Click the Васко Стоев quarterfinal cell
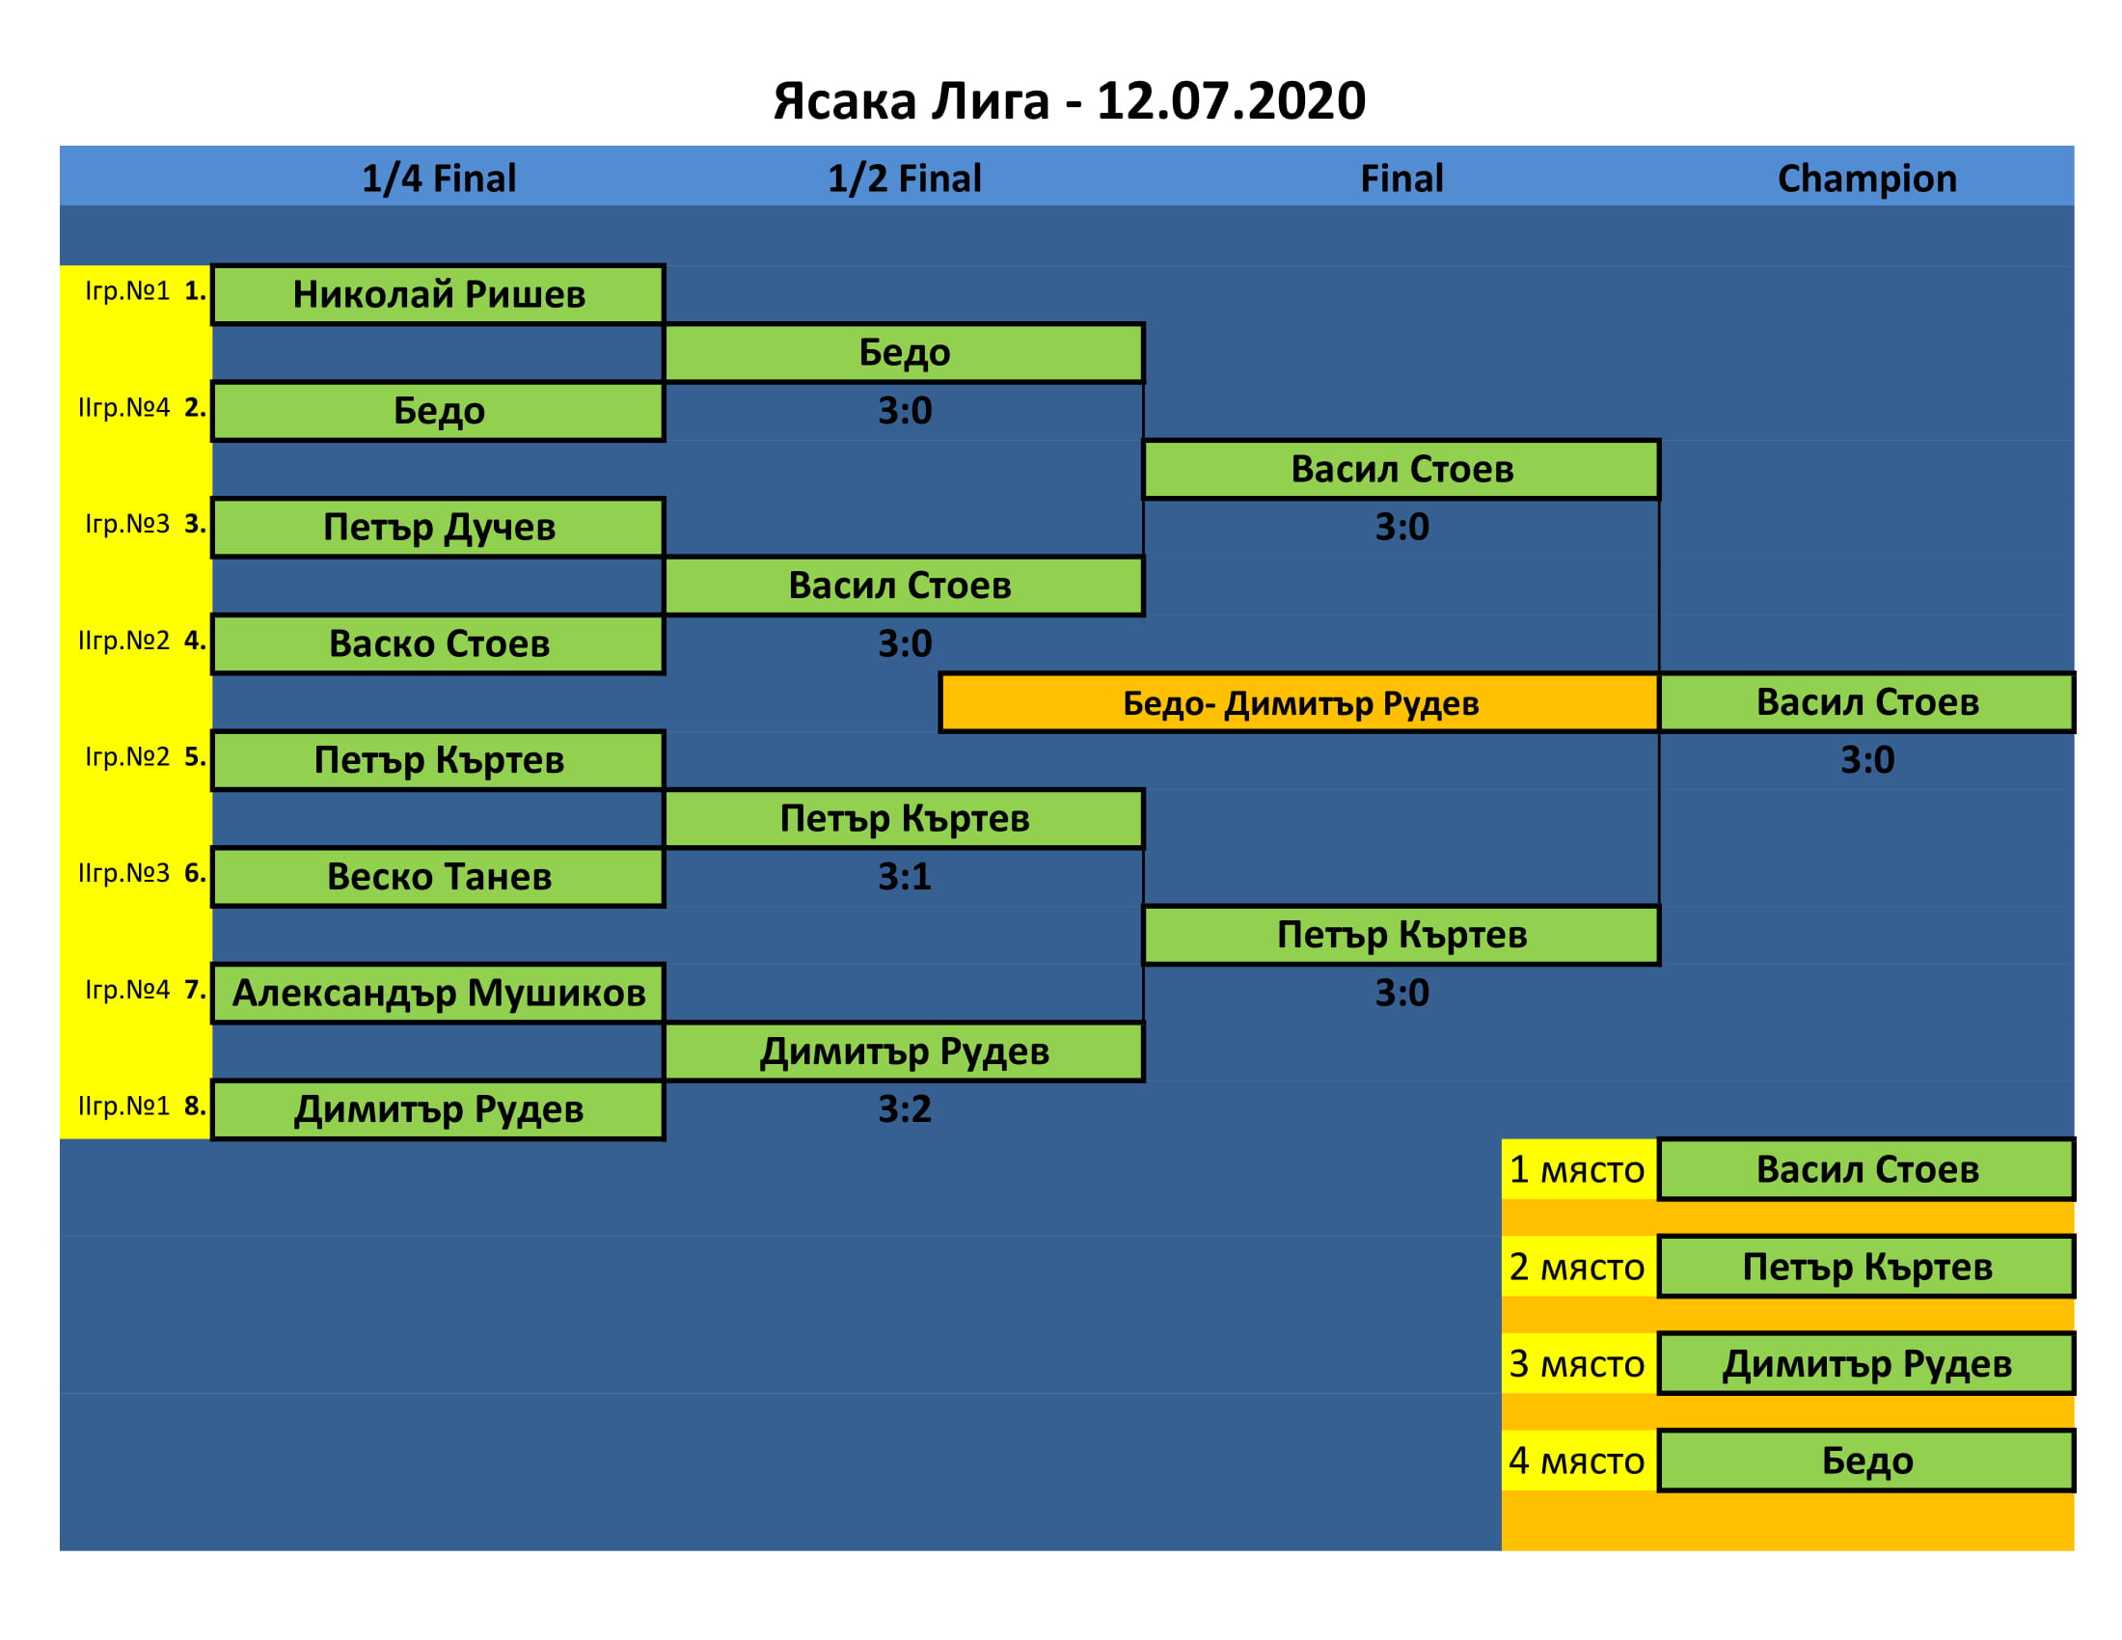 pos(438,644)
